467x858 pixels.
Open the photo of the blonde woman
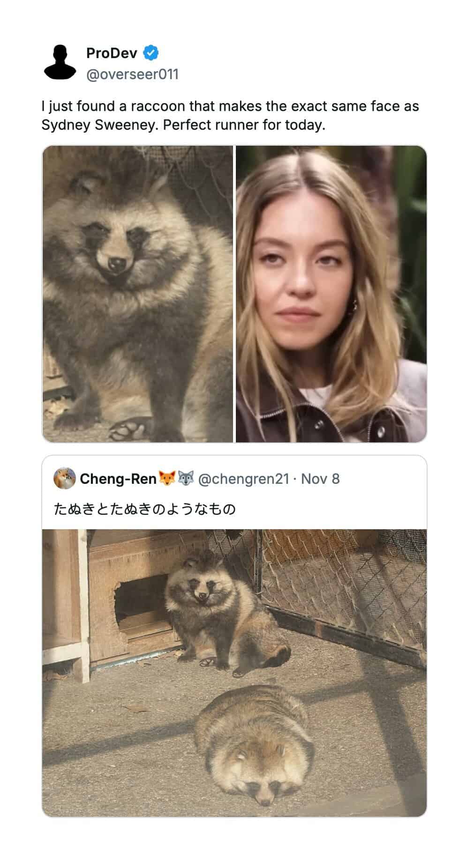pos(331,294)
